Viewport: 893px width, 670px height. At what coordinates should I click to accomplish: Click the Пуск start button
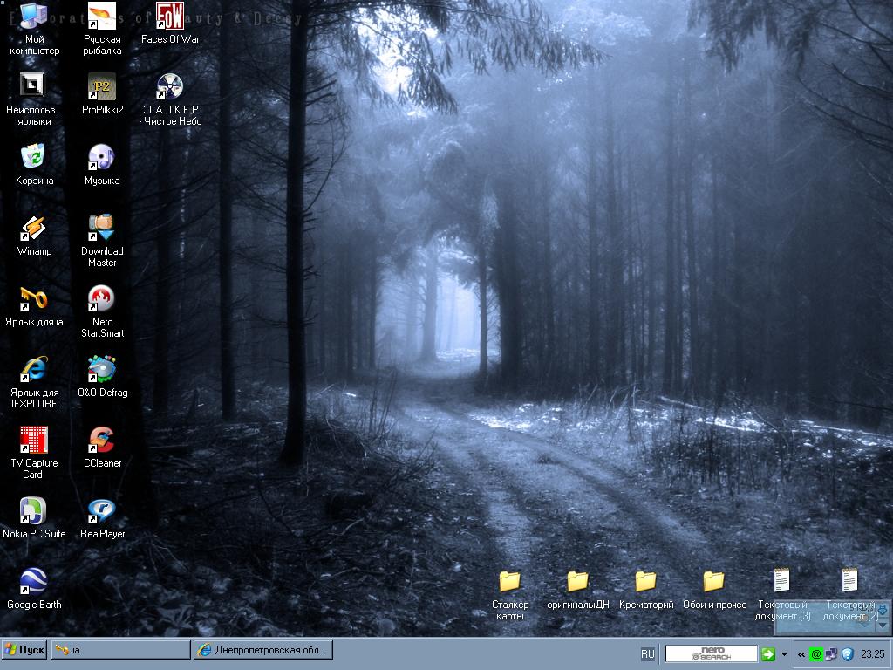tap(24, 650)
